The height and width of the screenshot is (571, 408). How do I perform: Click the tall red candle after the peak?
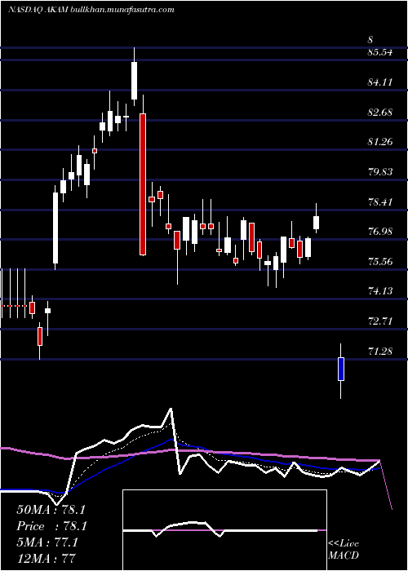[x=143, y=184]
